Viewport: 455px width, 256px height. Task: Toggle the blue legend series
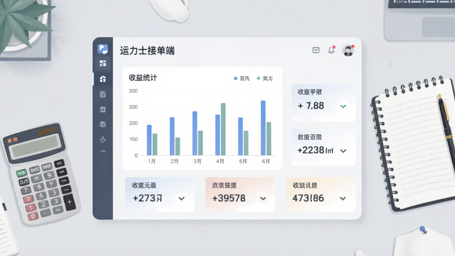[x=242, y=78]
